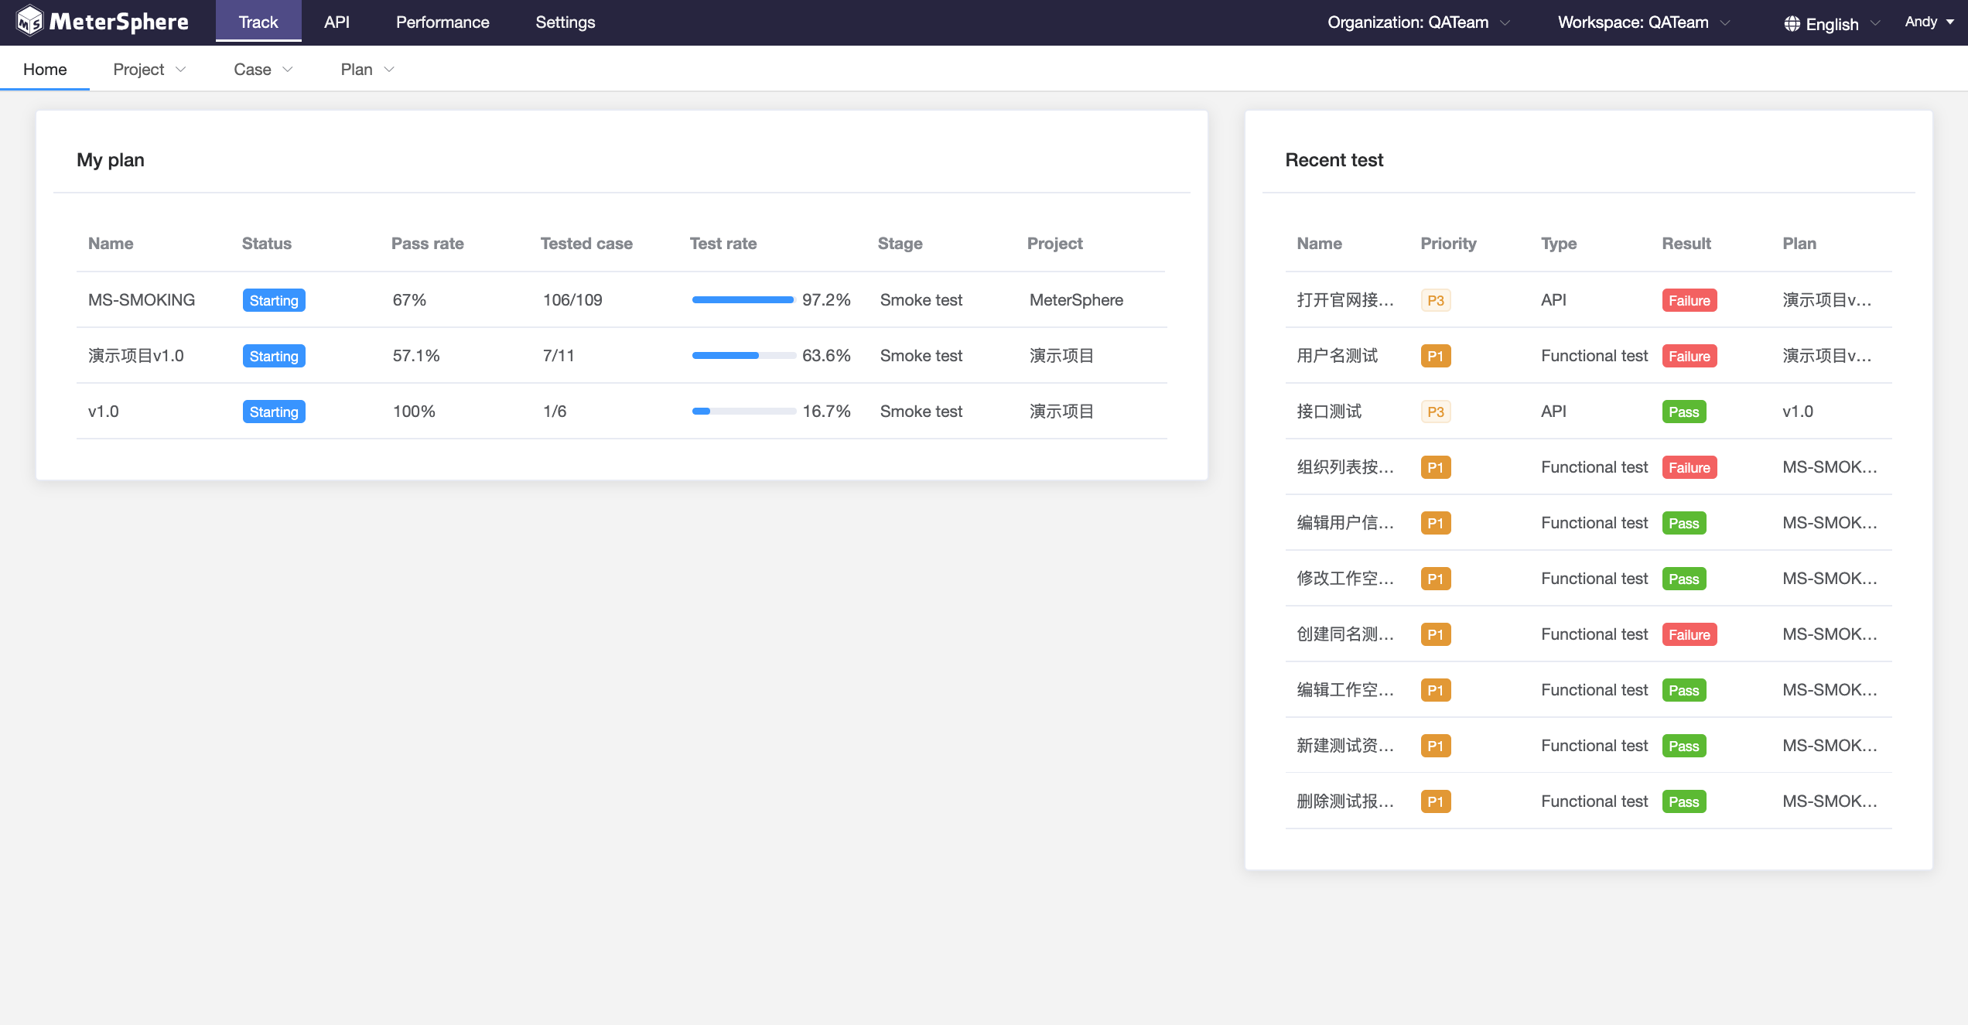This screenshot has height=1025, width=1968.
Task: Click the Failure badge on 创建同名测 row
Action: pyautogui.click(x=1690, y=634)
